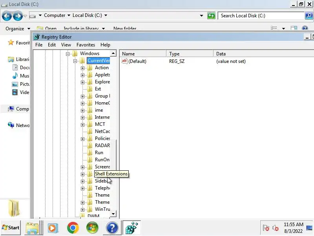Go back in the Explorer window
Viewport: 314px width, 236px height.
7,16
